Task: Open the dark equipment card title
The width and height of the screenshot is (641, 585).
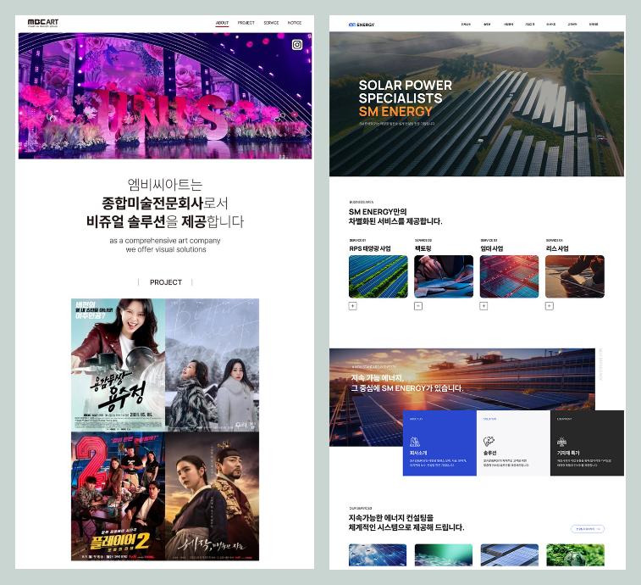Action: [568, 453]
